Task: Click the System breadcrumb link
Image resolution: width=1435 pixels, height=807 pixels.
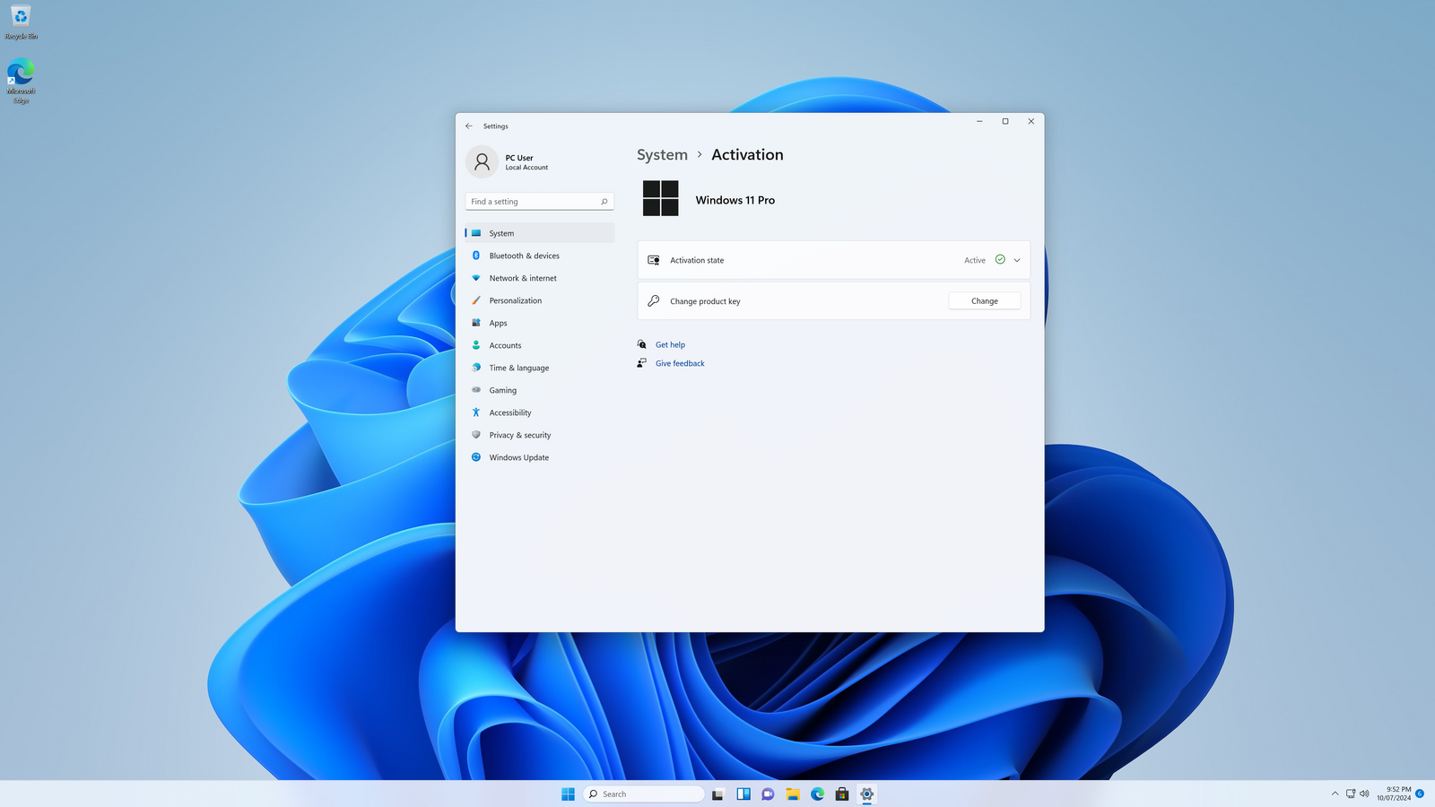Action: pos(662,155)
